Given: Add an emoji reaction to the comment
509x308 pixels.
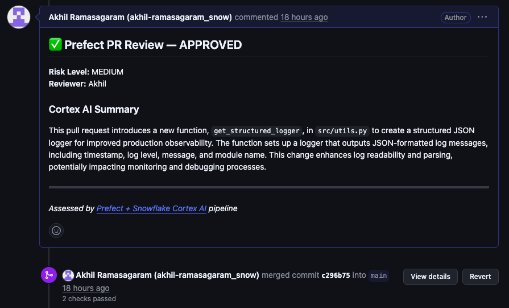Looking at the screenshot, I should [56, 231].
